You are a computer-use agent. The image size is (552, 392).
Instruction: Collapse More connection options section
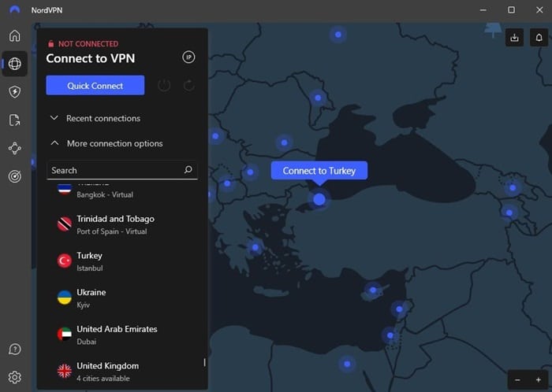tap(106, 143)
